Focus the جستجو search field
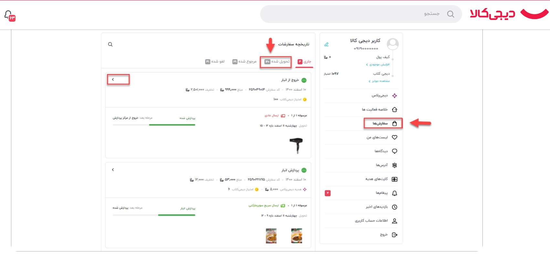 pyautogui.click(x=361, y=14)
